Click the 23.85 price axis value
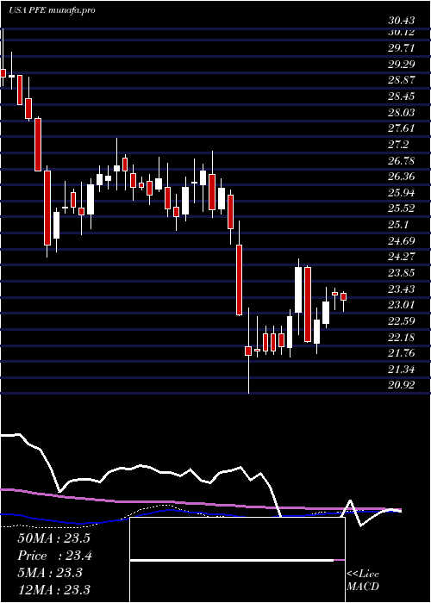The width and height of the screenshot is (431, 603). point(402,273)
